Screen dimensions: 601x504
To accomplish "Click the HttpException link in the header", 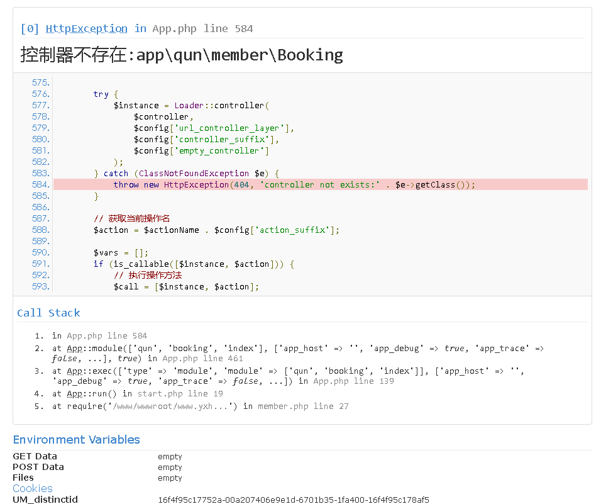I will [86, 28].
